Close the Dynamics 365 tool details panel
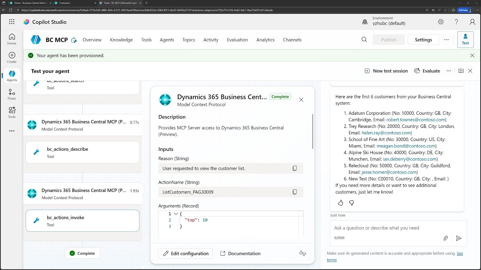481x270 pixels. point(301,100)
